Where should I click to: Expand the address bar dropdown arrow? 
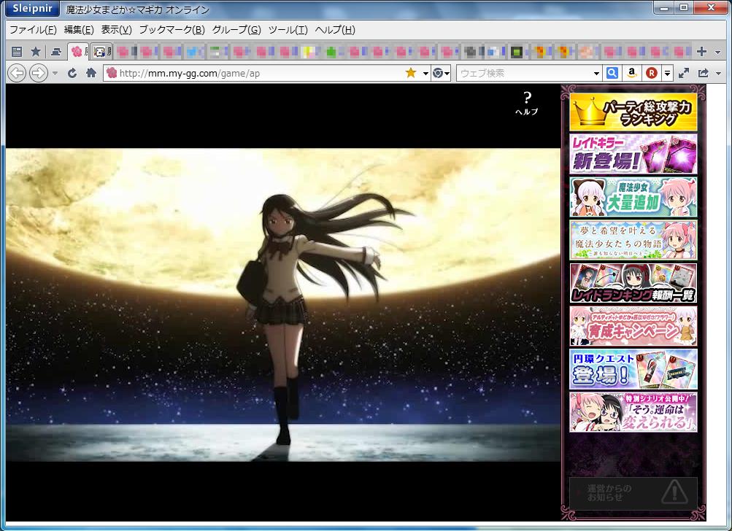[425, 73]
